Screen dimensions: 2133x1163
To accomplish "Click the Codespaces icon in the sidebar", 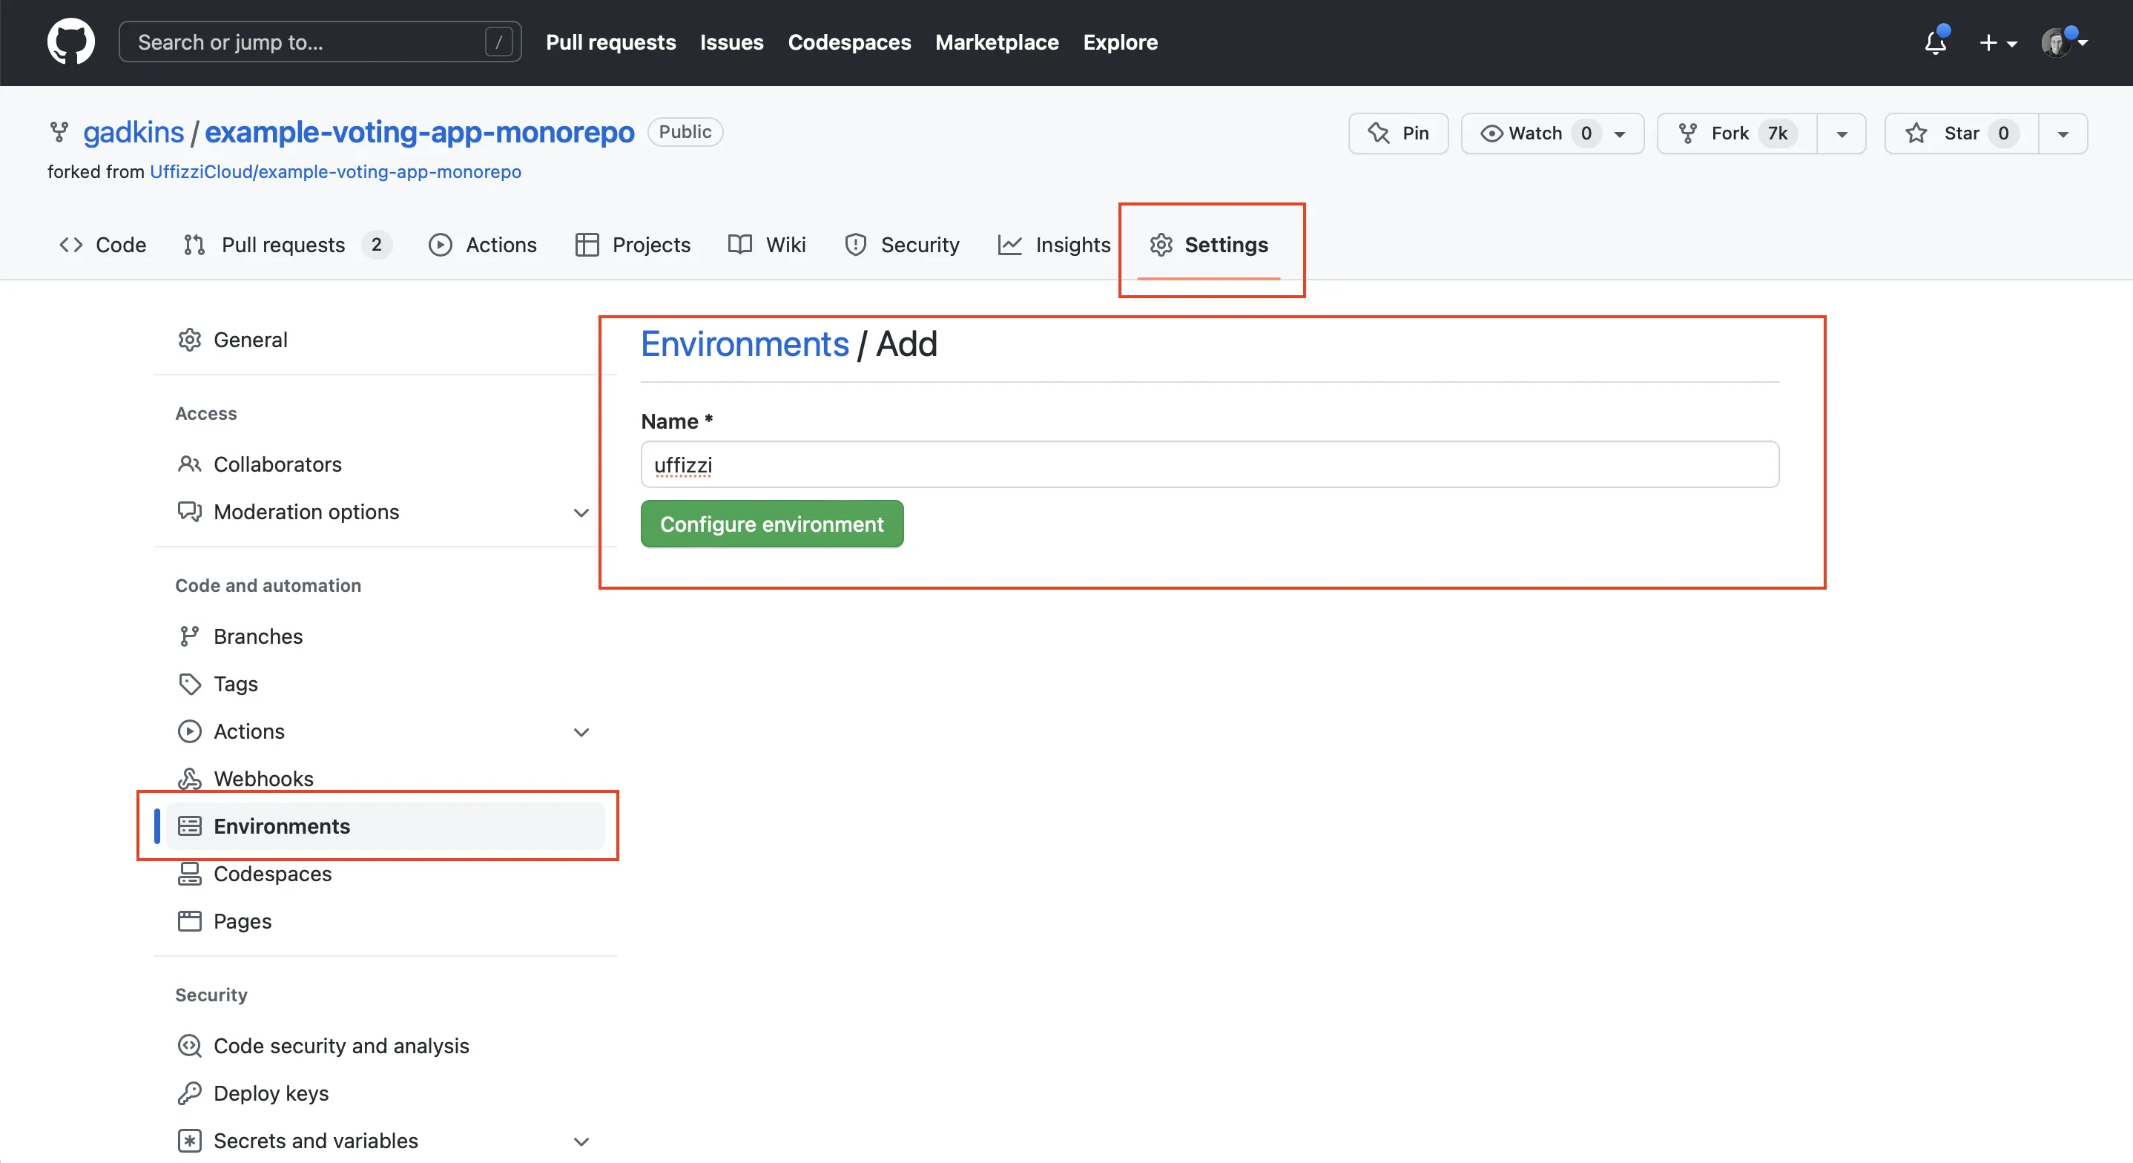I will [190, 873].
